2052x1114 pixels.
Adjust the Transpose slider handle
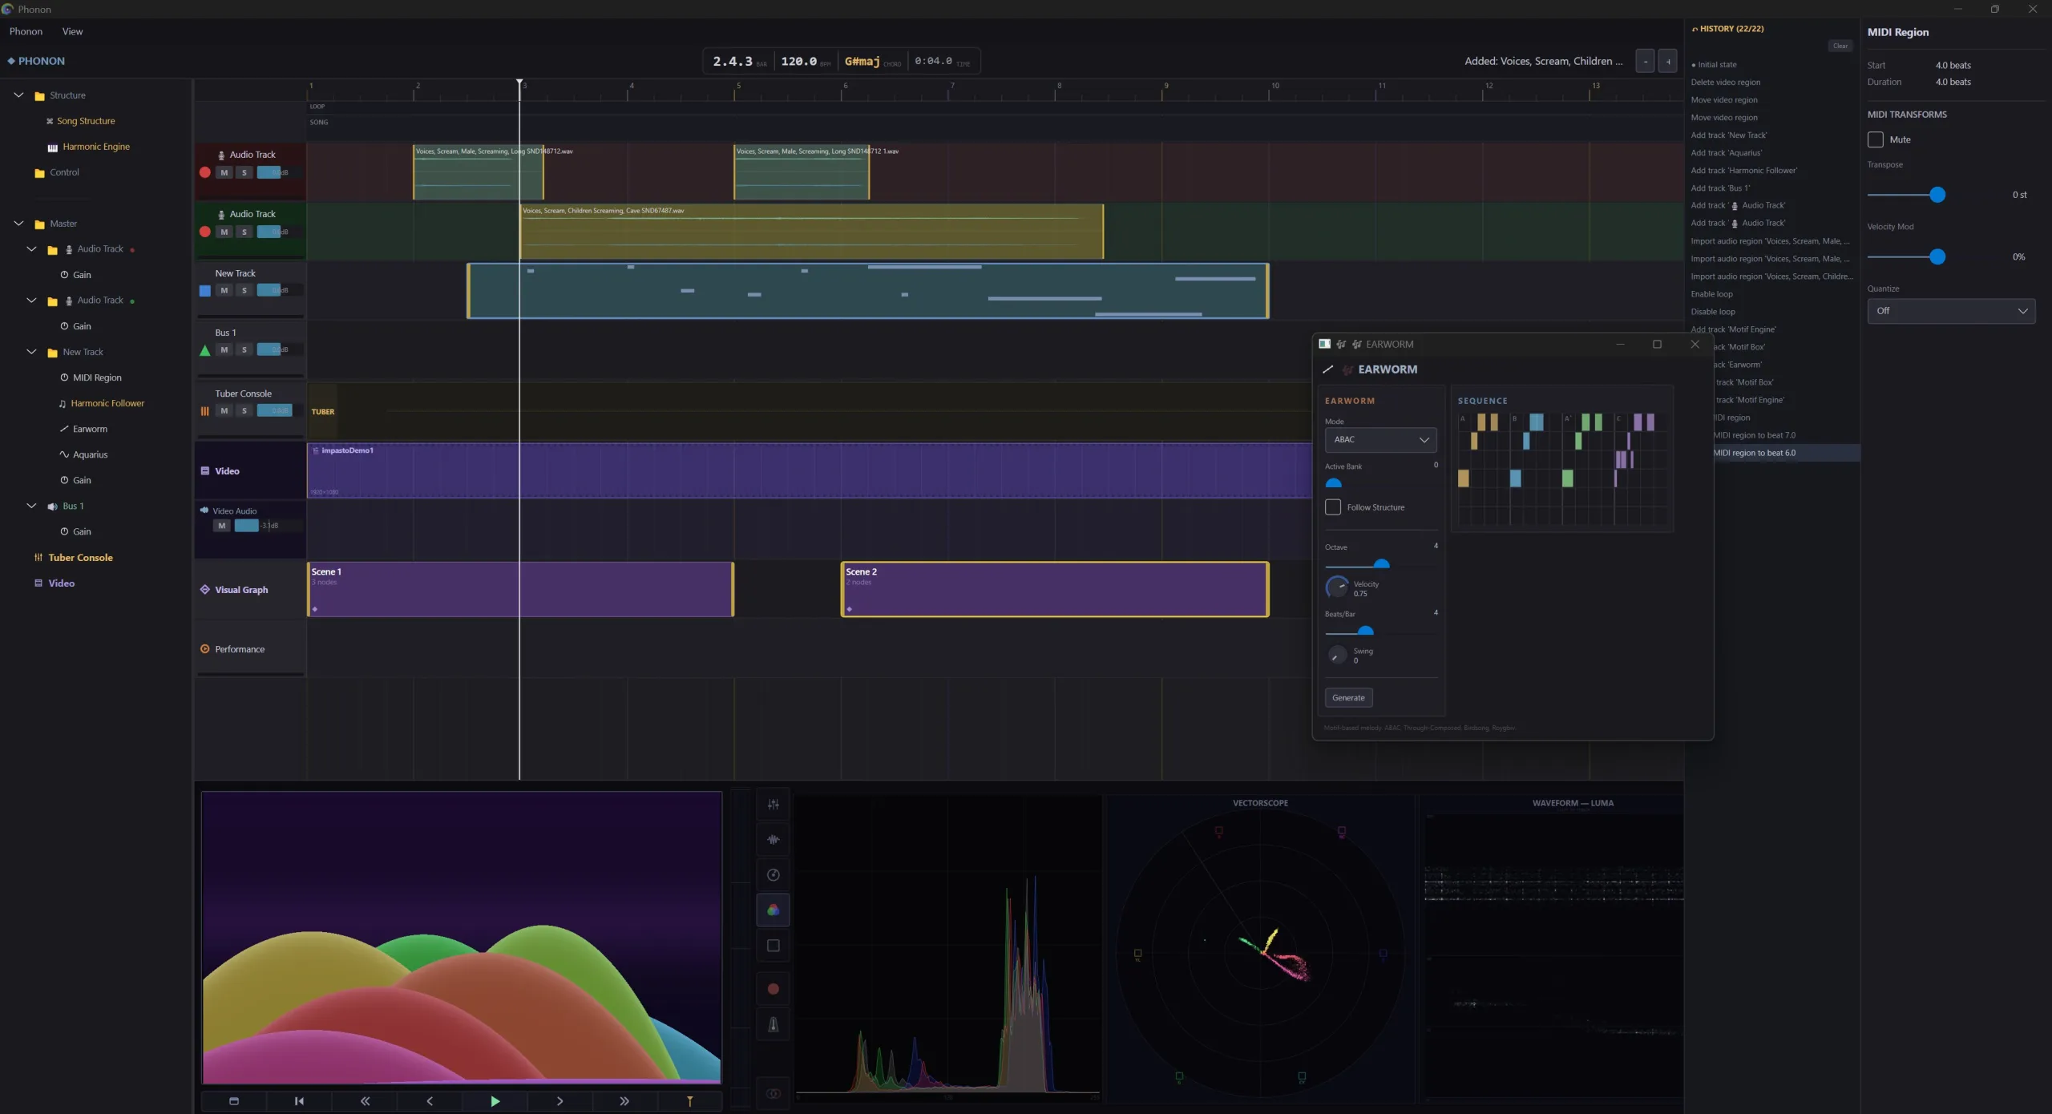point(1937,195)
